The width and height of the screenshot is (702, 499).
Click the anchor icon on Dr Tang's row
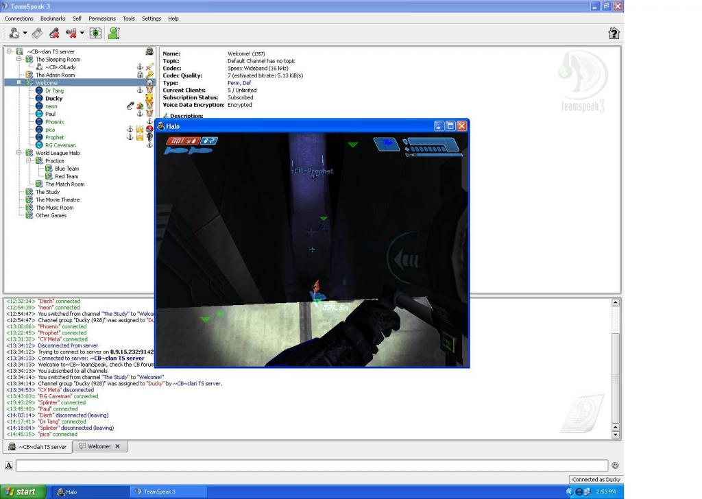pos(140,90)
